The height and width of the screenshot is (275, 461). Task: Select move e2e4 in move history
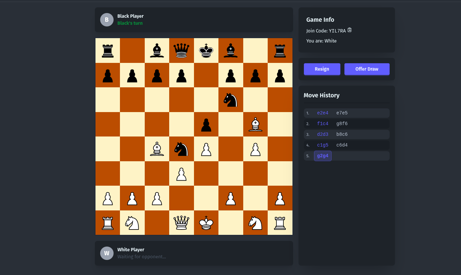pos(322,113)
